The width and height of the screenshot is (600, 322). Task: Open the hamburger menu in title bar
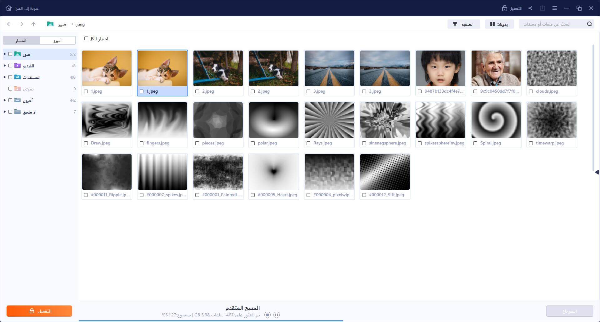coord(555,8)
